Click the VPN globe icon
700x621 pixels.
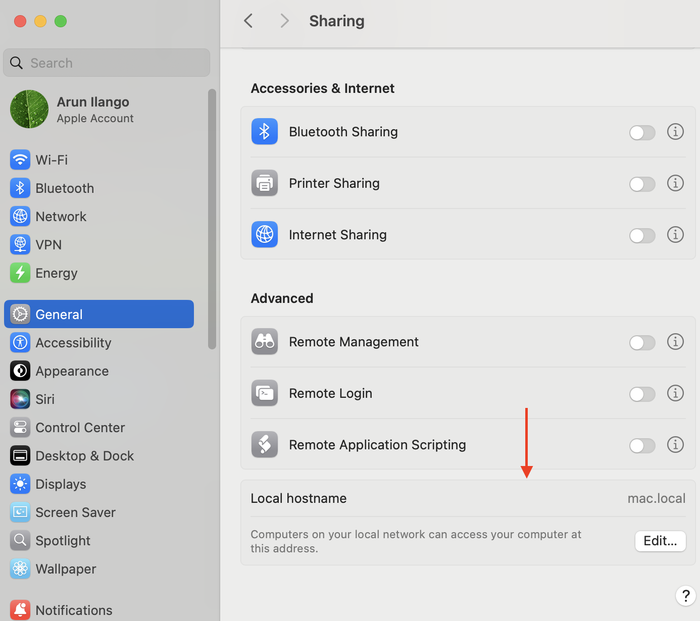20,245
